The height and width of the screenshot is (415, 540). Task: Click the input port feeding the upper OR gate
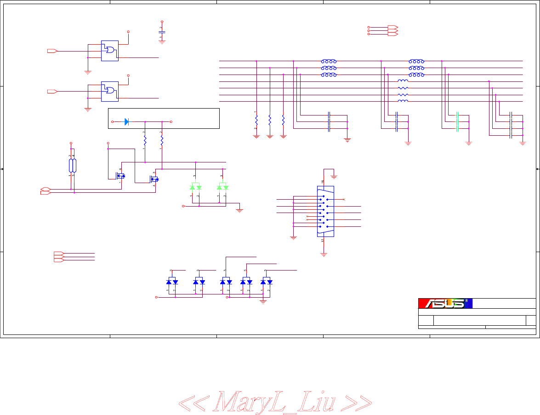coord(52,51)
